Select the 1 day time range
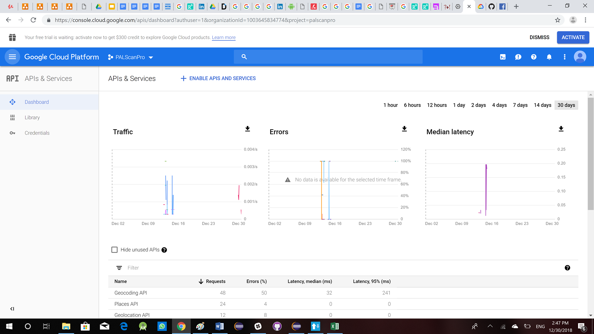The image size is (594, 334). (x=459, y=105)
